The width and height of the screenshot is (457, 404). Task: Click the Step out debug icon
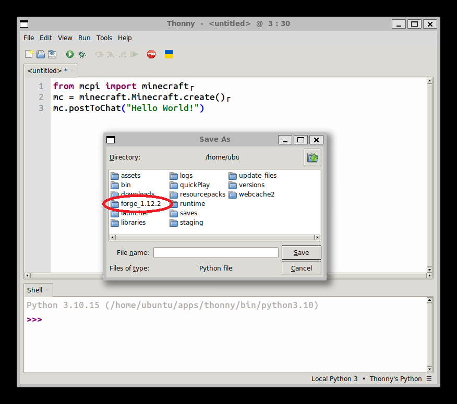tap(123, 54)
